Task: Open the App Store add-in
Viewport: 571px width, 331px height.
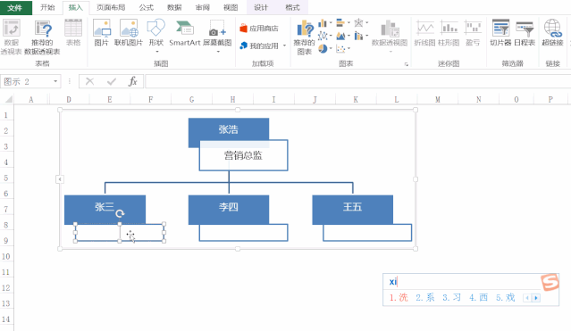Action: (259, 29)
